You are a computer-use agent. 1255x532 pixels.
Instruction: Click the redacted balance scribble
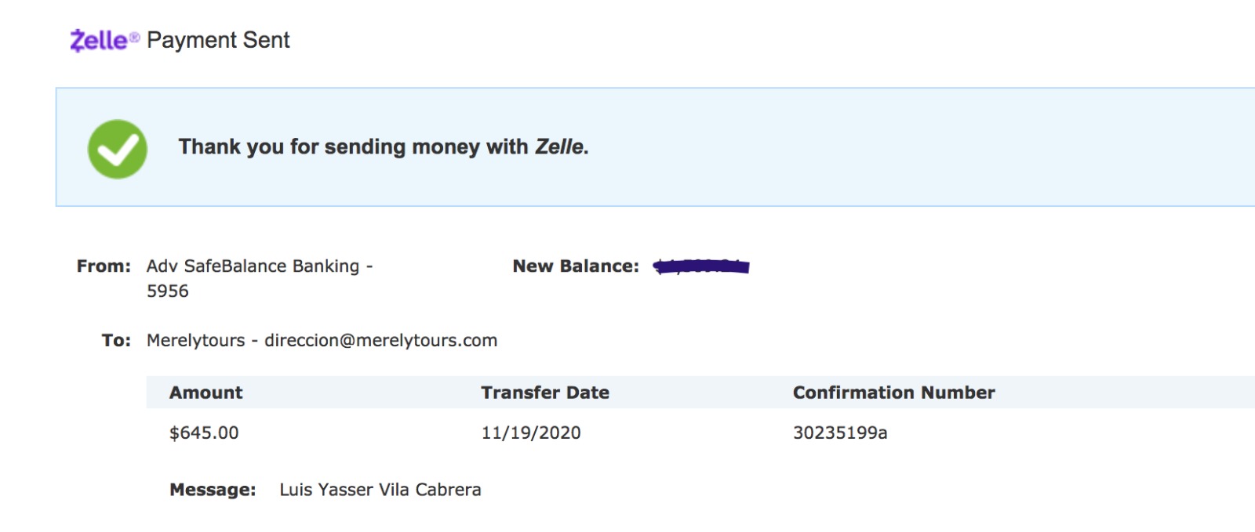701,267
